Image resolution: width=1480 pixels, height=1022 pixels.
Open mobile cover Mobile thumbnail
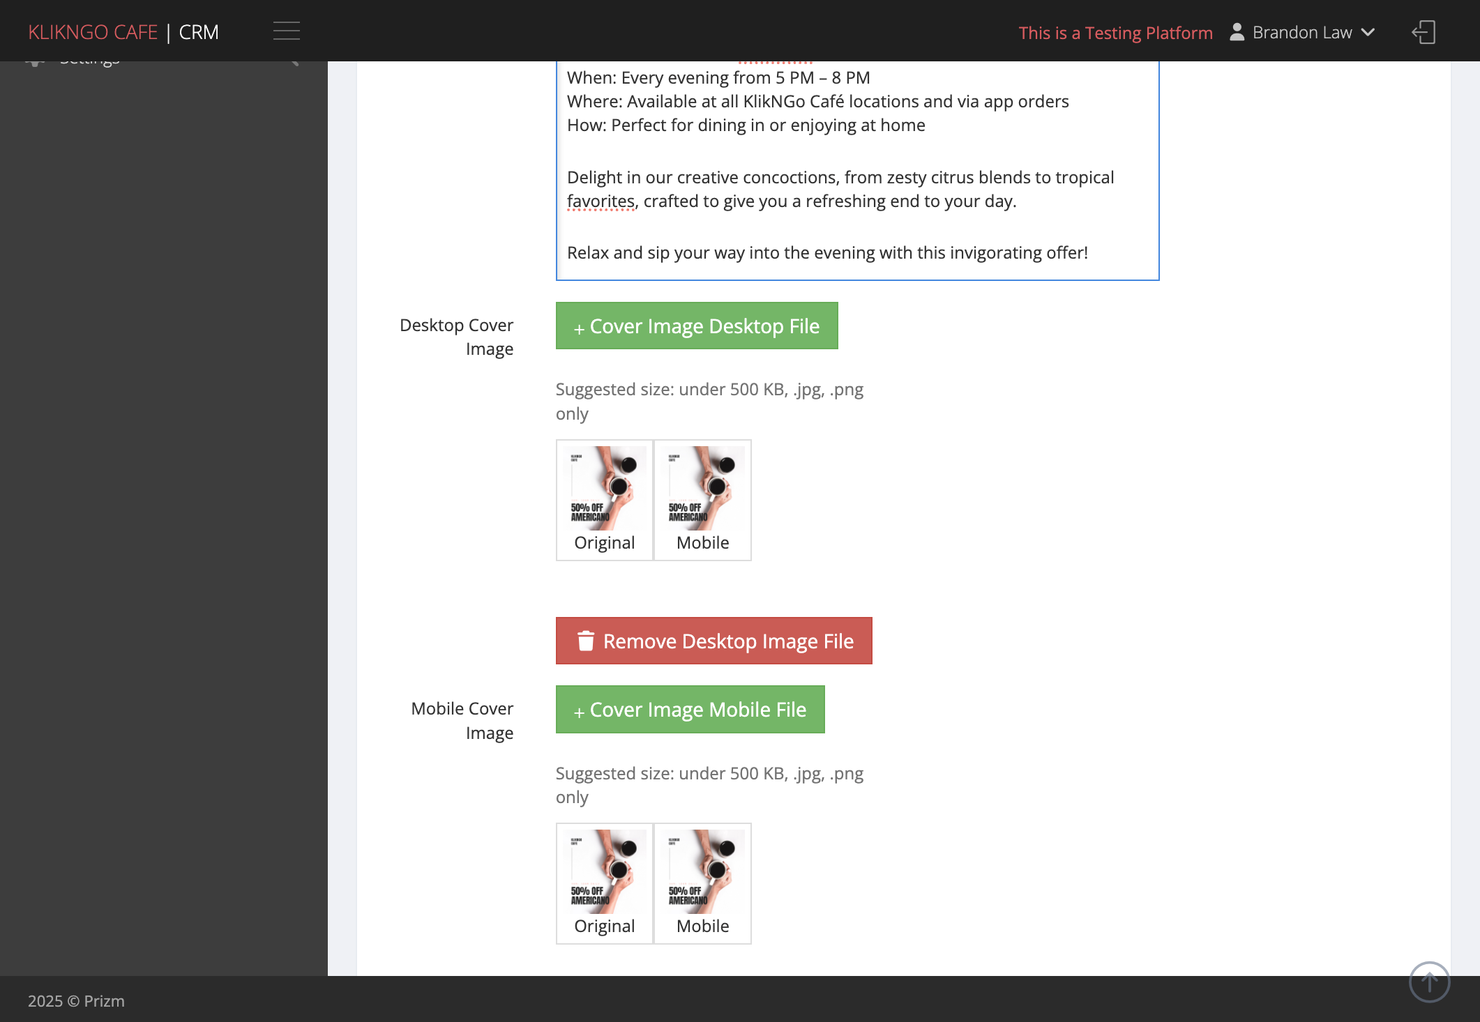pyautogui.click(x=702, y=883)
